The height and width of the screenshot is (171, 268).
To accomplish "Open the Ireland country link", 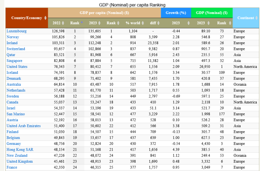I will (12, 43).
